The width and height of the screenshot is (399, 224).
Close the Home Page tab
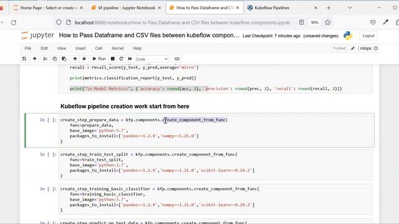coord(82,8)
